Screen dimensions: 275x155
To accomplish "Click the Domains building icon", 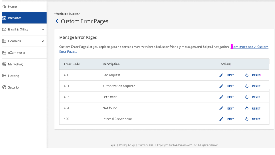I will pyautogui.click(x=4, y=41).
